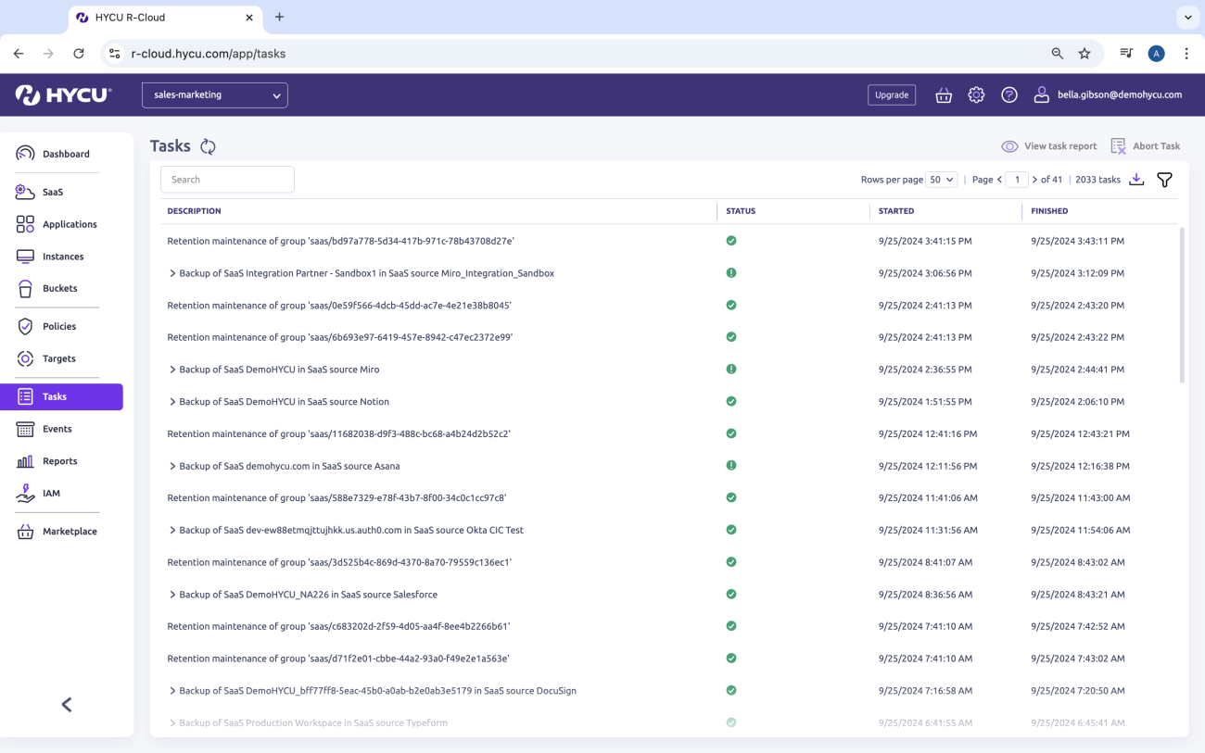1205x753 pixels.
Task: Expand the Notion backup task row
Action: pos(172,402)
